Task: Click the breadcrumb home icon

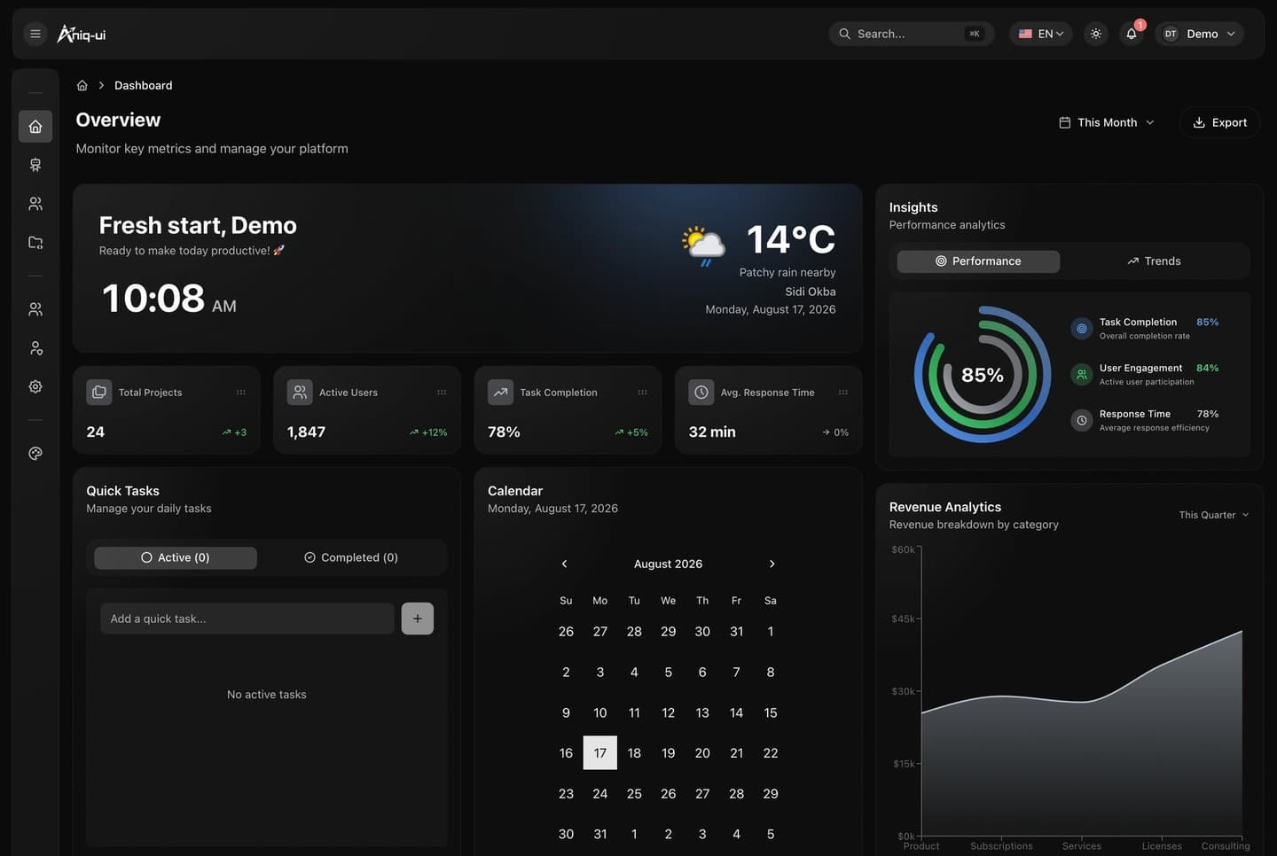Action: (x=82, y=85)
